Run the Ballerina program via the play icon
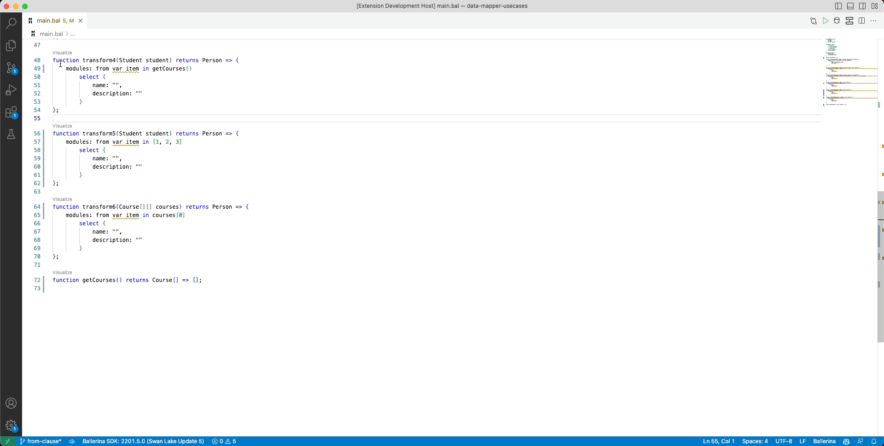 pos(825,21)
